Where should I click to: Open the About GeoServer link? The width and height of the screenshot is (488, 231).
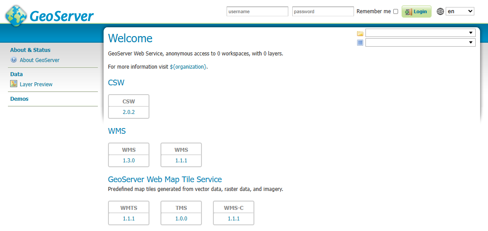40,60
